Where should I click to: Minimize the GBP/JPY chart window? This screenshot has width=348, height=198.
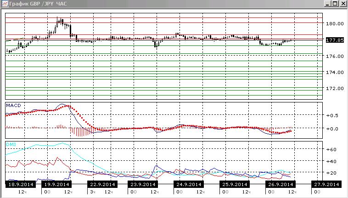click(x=328, y=4)
